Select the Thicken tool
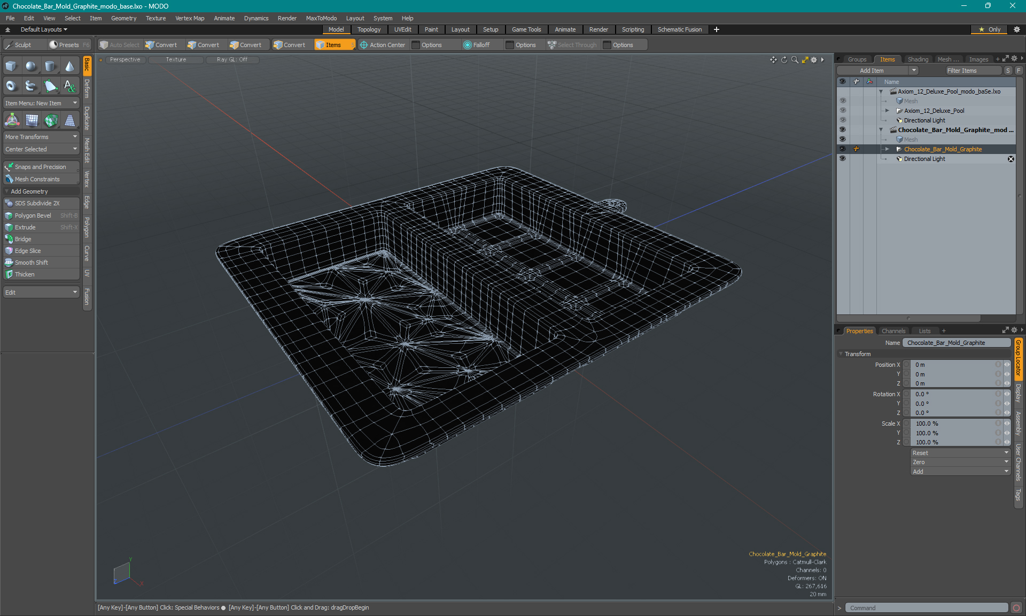 coord(25,274)
